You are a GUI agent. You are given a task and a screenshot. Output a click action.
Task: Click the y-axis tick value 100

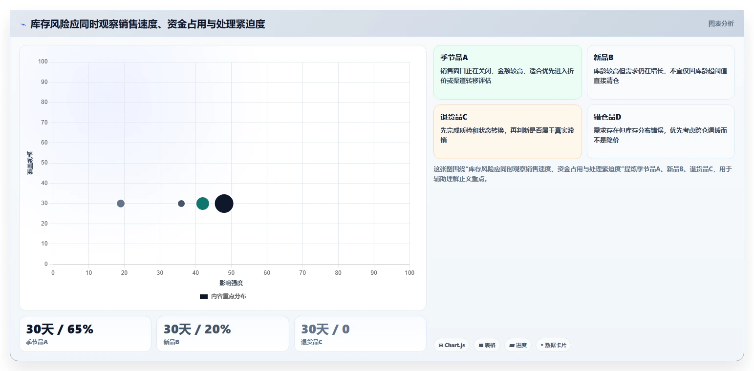43,62
